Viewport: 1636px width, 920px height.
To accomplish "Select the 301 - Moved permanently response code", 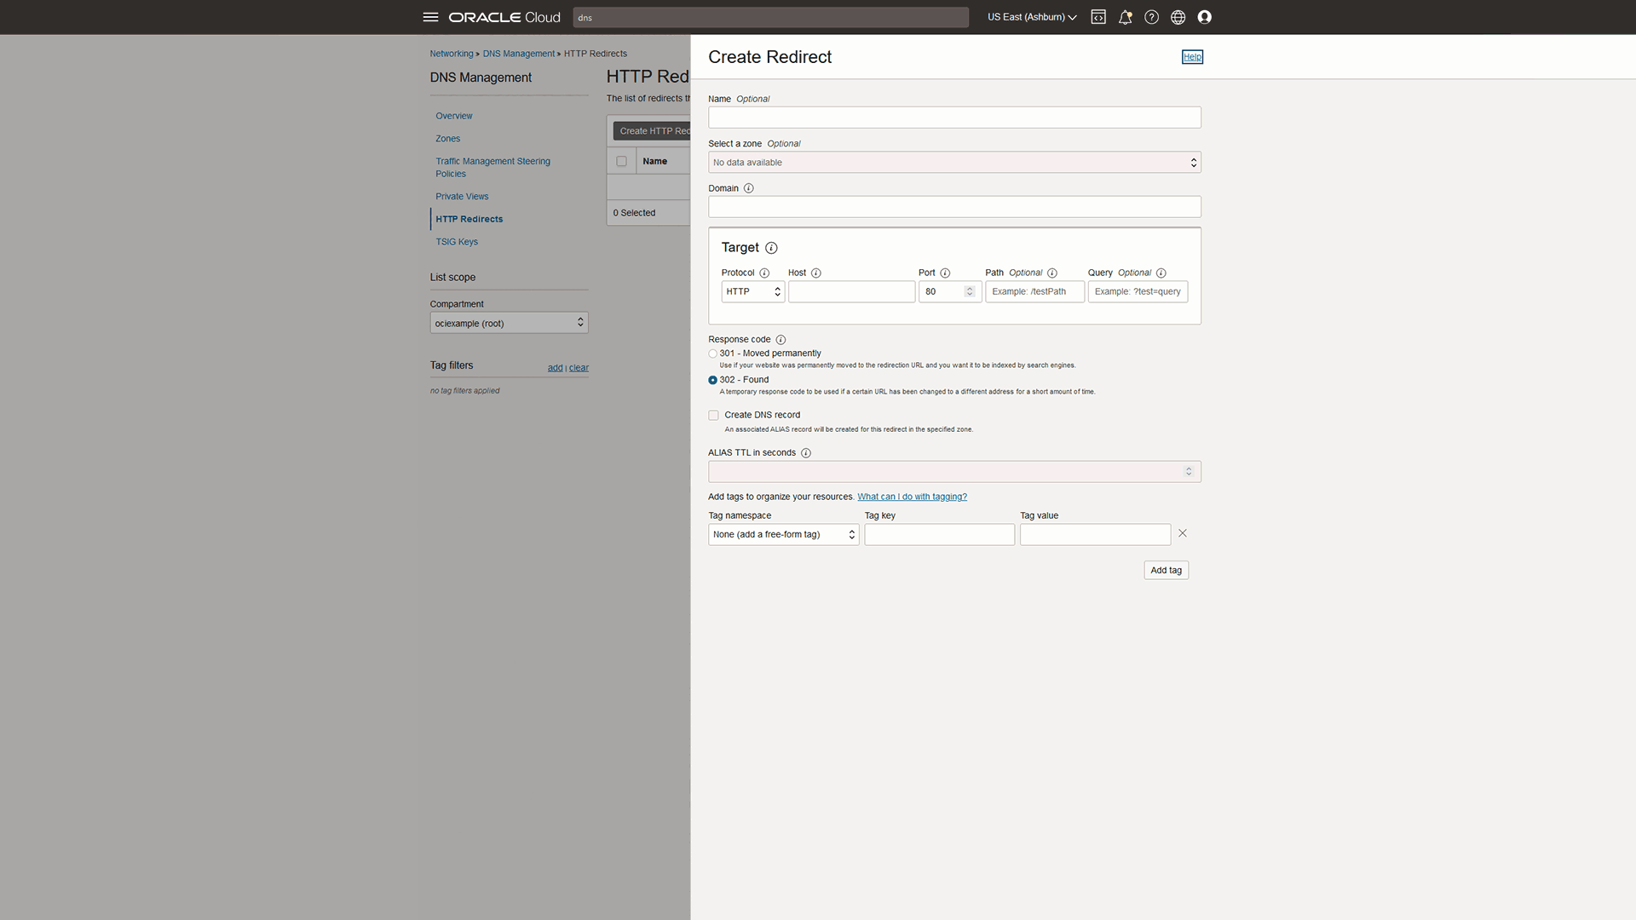I will tap(712, 354).
